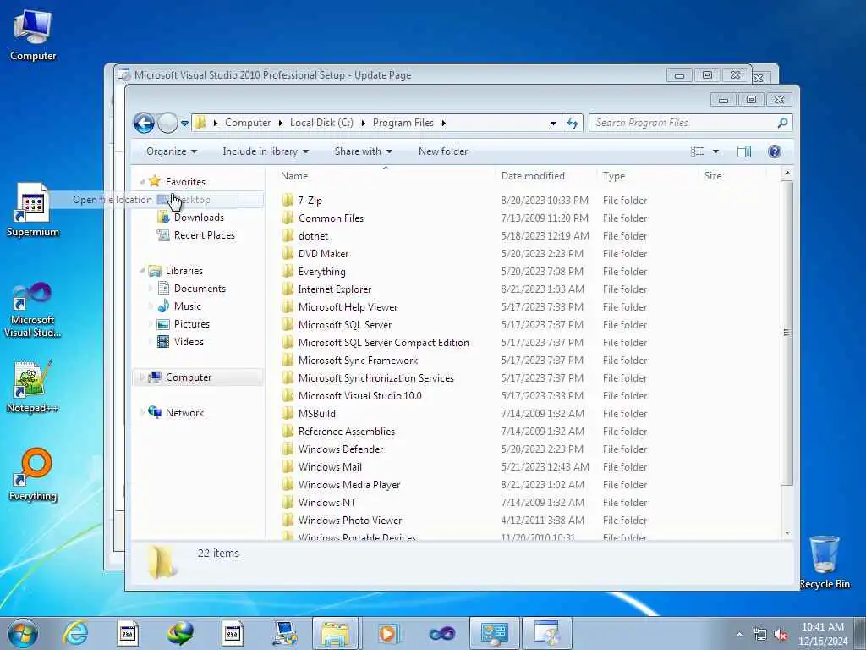Select the MSBuild folder
Viewport: 866px width, 650px height.
(316, 413)
